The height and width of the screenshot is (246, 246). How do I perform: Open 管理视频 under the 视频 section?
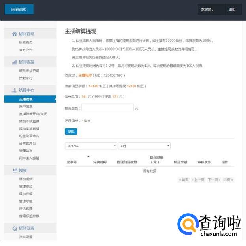(x=26, y=186)
